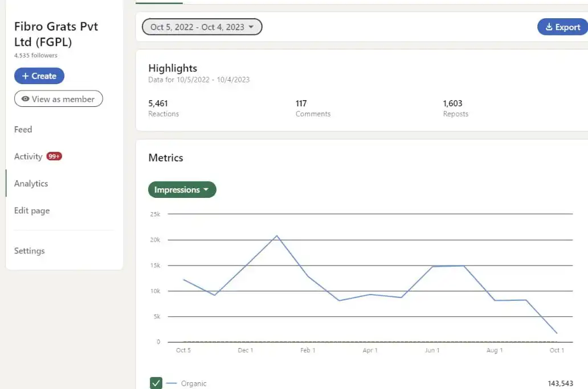
Task: Open Settings in the sidebar
Action: 30,251
